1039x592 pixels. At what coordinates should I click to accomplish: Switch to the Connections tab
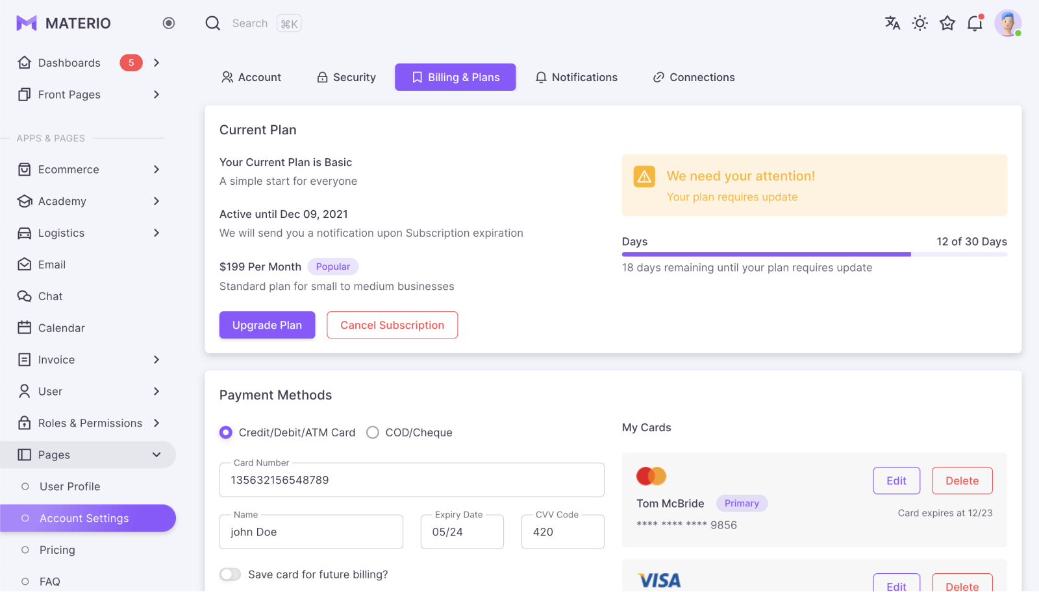(694, 77)
